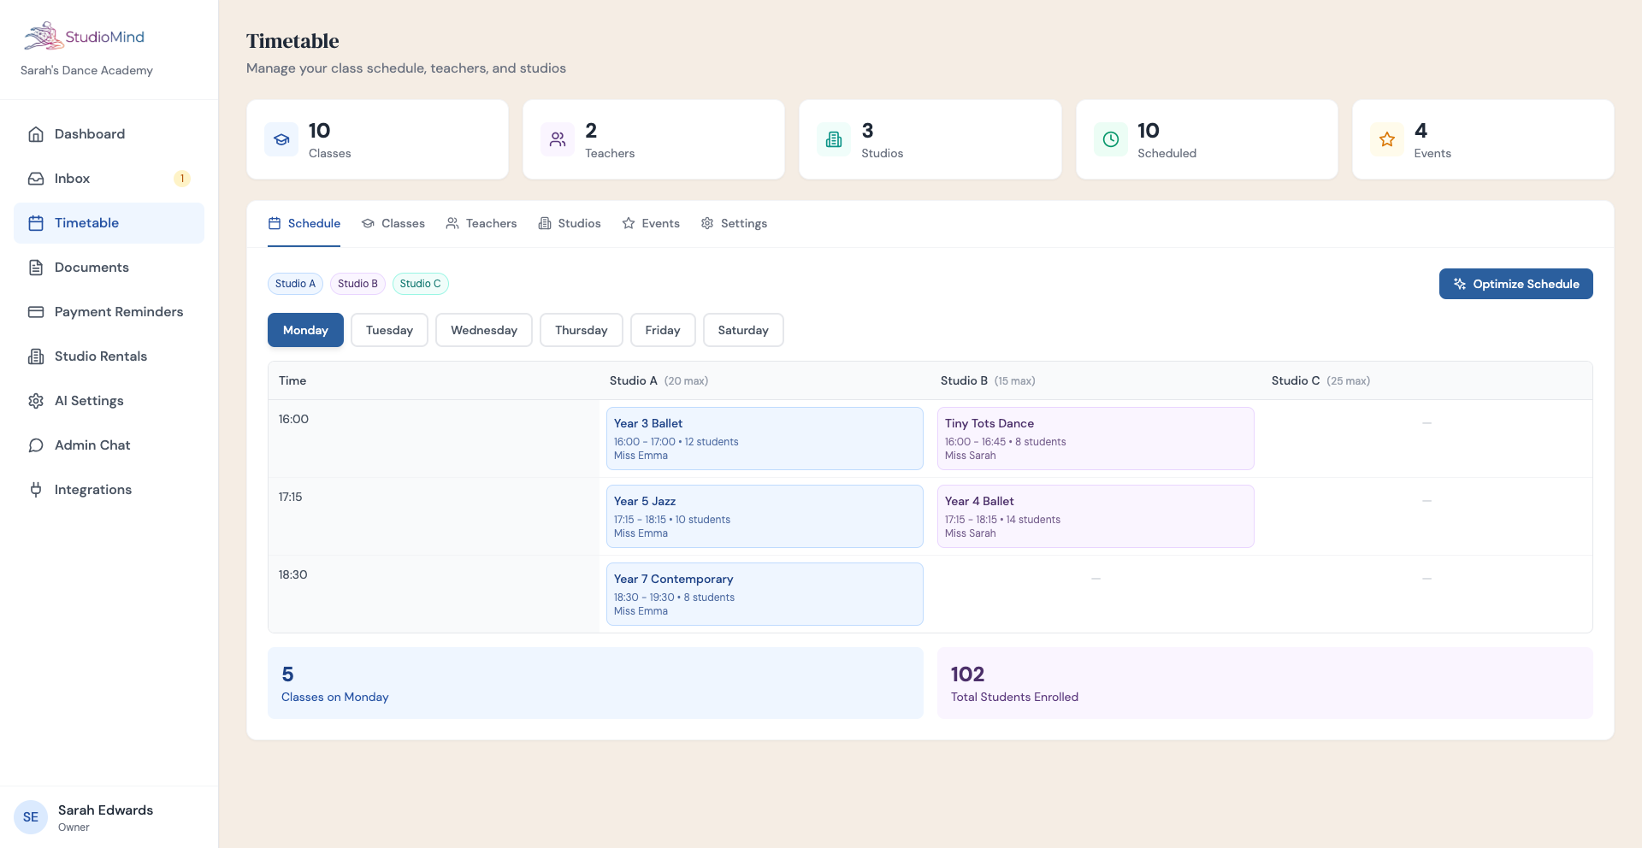Click the star icon on Events card
1642x848 pixels.
(x=1386, y=139)
